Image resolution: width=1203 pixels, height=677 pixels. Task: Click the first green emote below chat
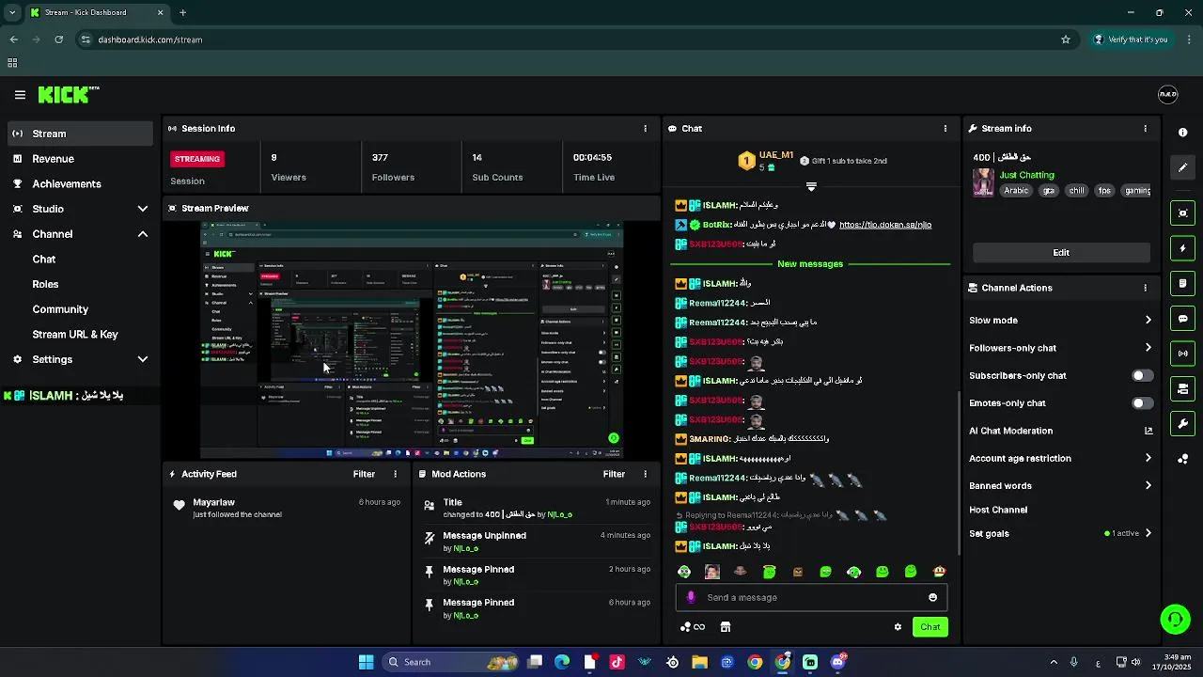coord(684,572)
